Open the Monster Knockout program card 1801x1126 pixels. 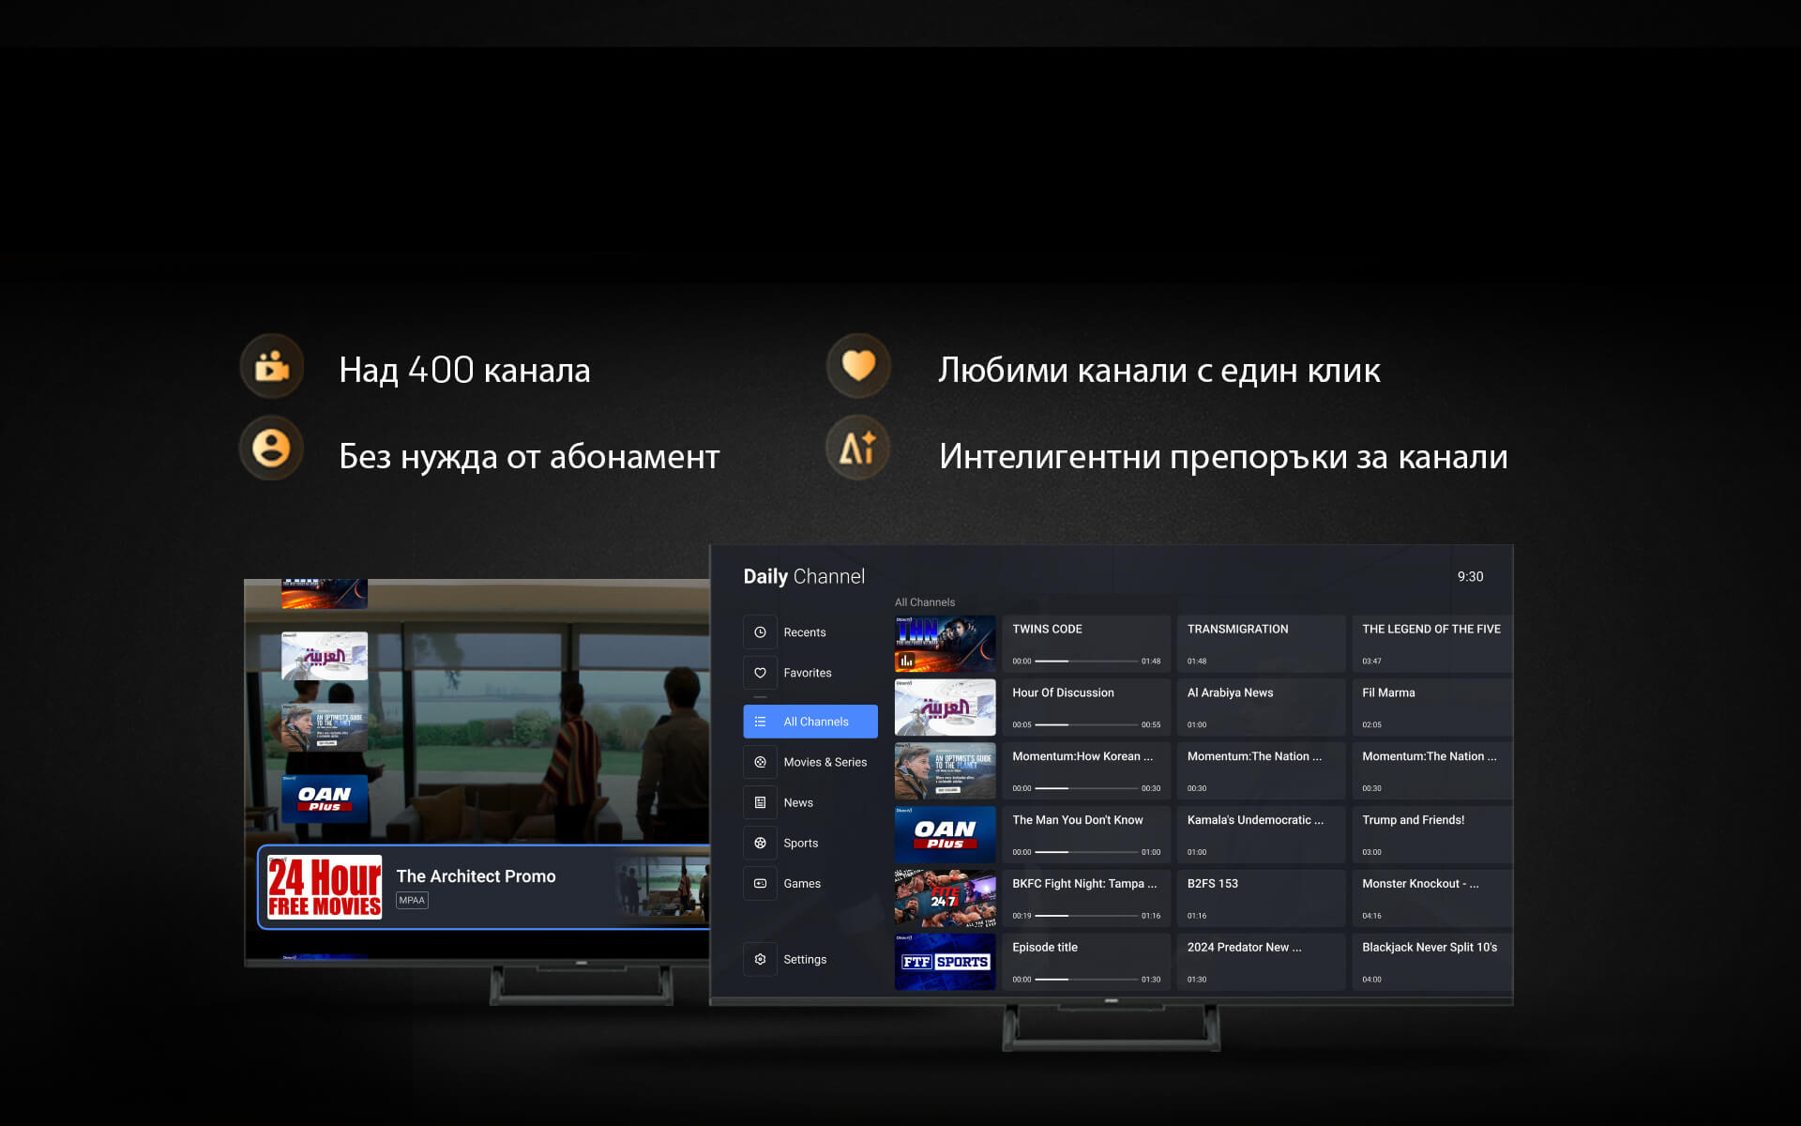[1432, 898]
